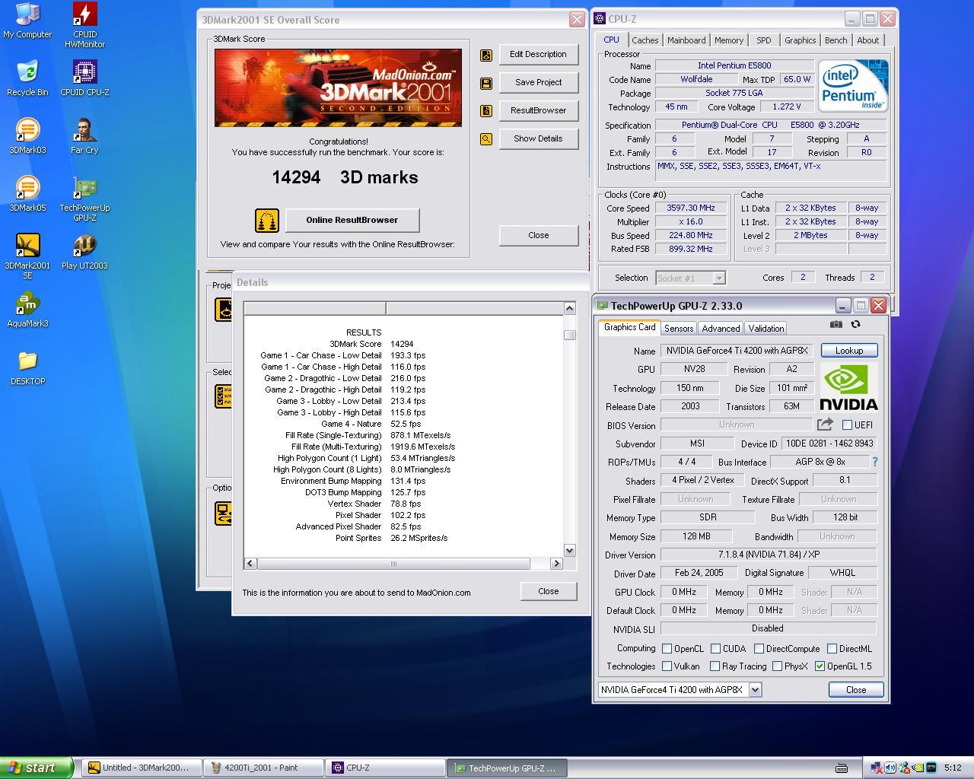This screenshot has height=779, width=974.
Task: Select the Play UT2003 desktop shortcut
Action: point(84,252)
